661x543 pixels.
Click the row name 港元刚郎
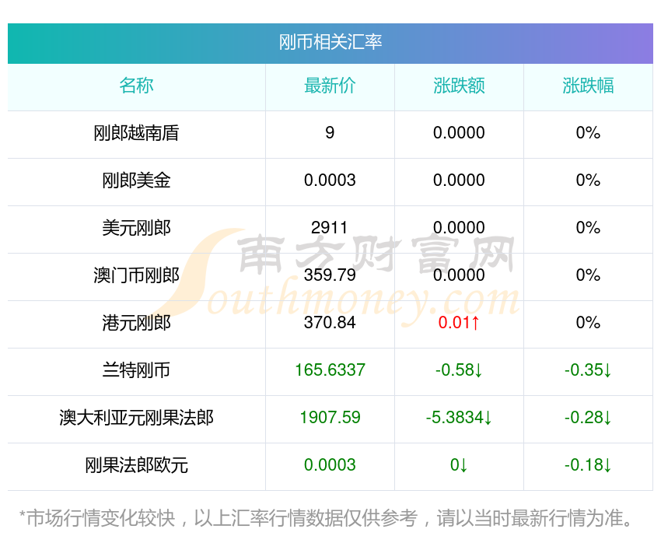(x=136, y=323)
